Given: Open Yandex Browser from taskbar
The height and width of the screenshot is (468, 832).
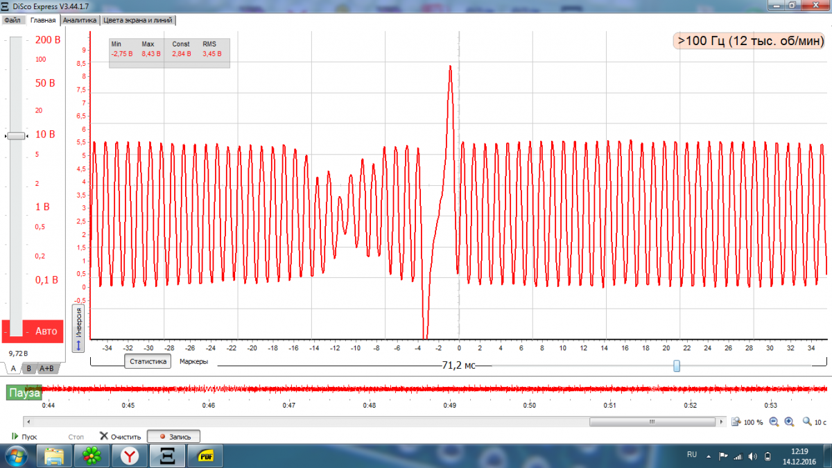Looking at the screenshot, I should [x=129, y=456].
